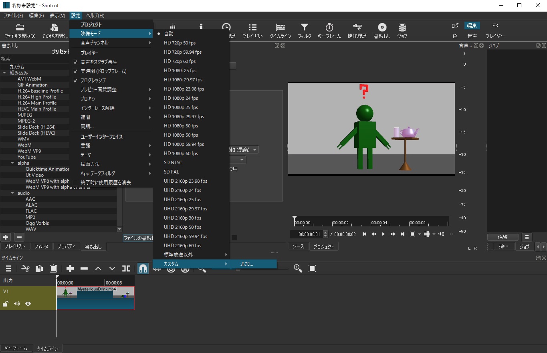Screen dimensions: 547x353
Task: Toggle V1 track lock icon
Action: pyautogui.click(x=6, y=304)
